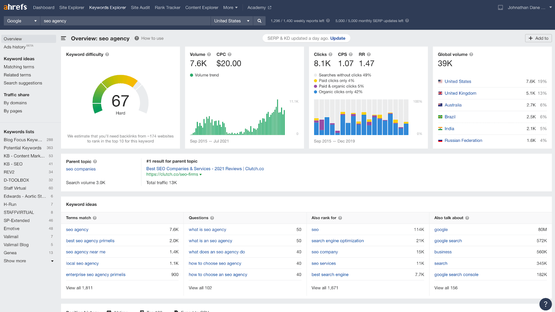Viewport: 555px width, 312px height.
Task: Click the Keyword difficulty help icon
Action: pos(107,54)
